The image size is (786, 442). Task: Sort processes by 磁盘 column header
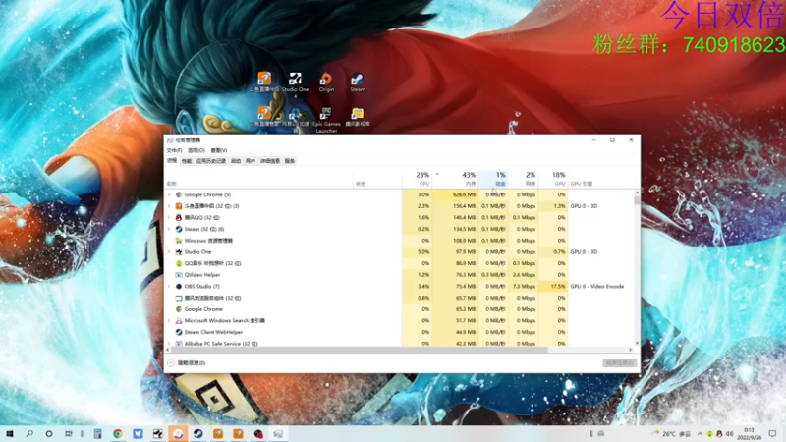(493, 179)
